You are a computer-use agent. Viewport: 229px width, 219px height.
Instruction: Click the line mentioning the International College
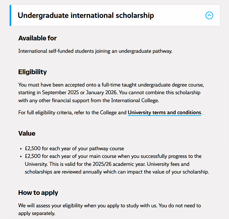pos(88,101)
